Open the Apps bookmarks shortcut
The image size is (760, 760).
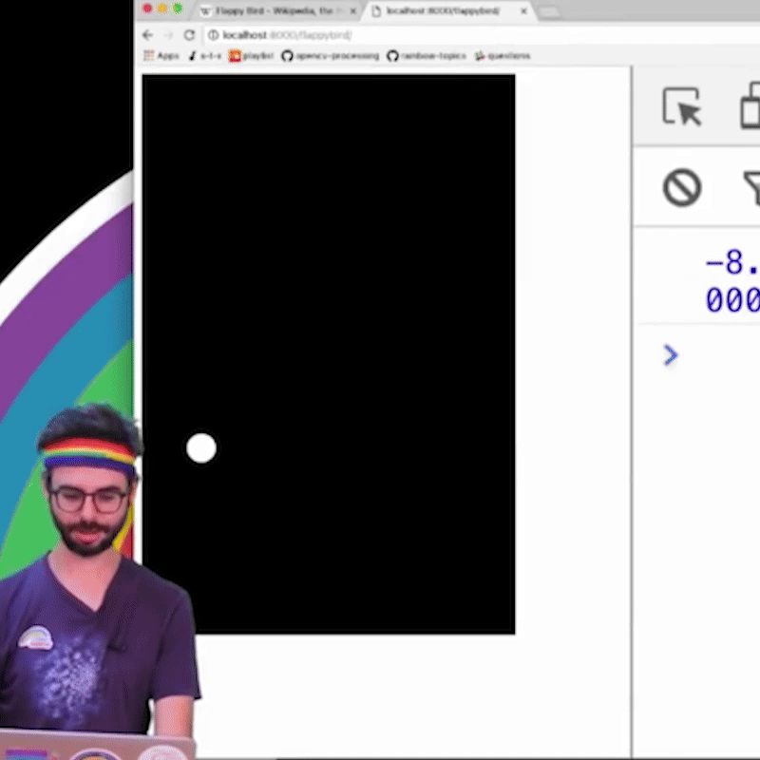coord(161,56)
